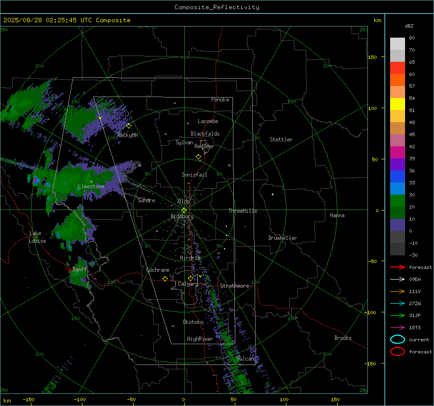Click the asterisk marker above Limestone
Image resolution: width=434 pixels, height=406 pixels.
(91, 182)
